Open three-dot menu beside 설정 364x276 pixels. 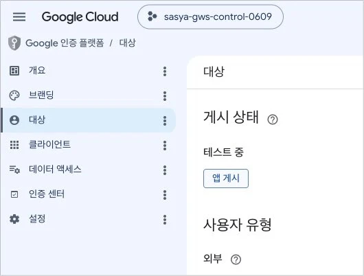pos(165,220)
